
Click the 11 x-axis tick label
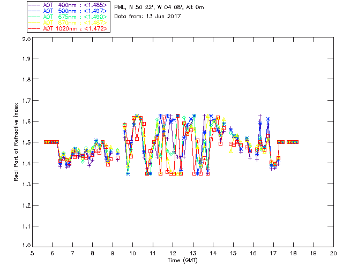click(x=153, y=253)
